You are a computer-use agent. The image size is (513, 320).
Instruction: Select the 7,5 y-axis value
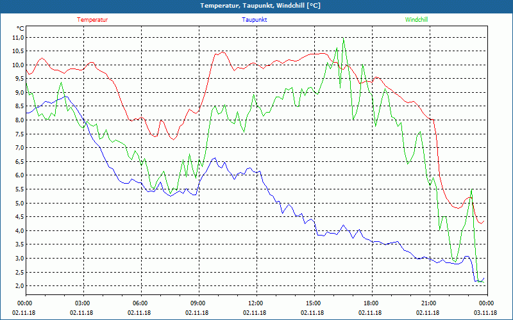click(19, 134)
